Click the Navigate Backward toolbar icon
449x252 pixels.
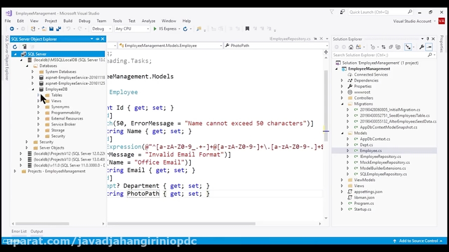click(12, 28)
